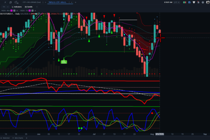Expand the timeframe interval dropdown
The image size is (210, 140).
[5, 7]
